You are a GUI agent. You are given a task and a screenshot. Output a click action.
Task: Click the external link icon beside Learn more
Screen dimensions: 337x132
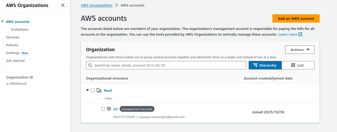300,34
